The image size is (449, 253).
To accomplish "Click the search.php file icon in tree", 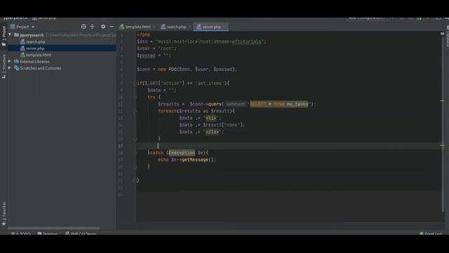I will [22, 42].
